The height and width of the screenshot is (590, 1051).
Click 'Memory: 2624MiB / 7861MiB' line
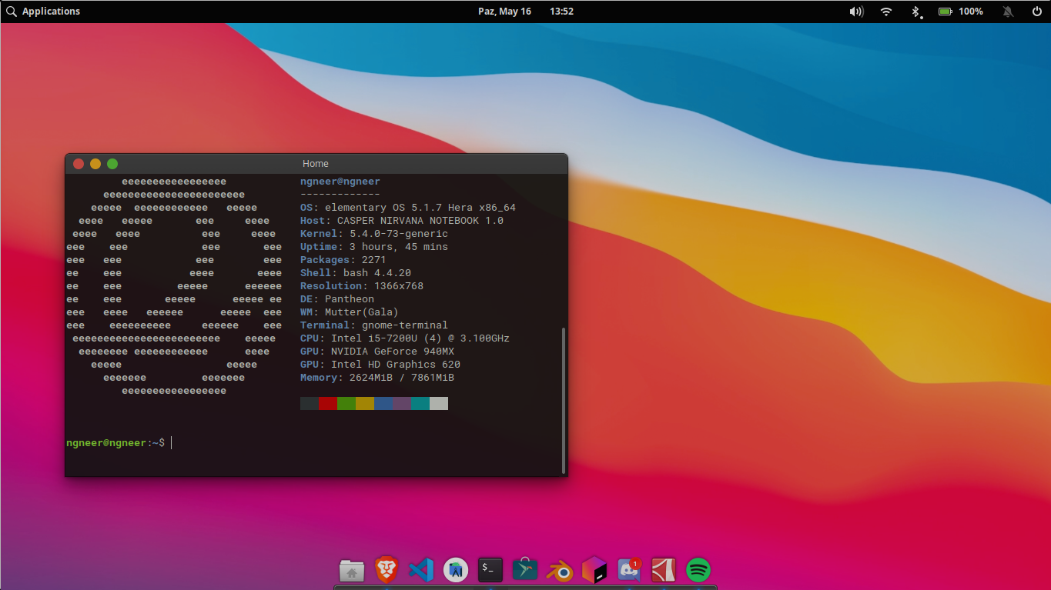click(377, 378)
